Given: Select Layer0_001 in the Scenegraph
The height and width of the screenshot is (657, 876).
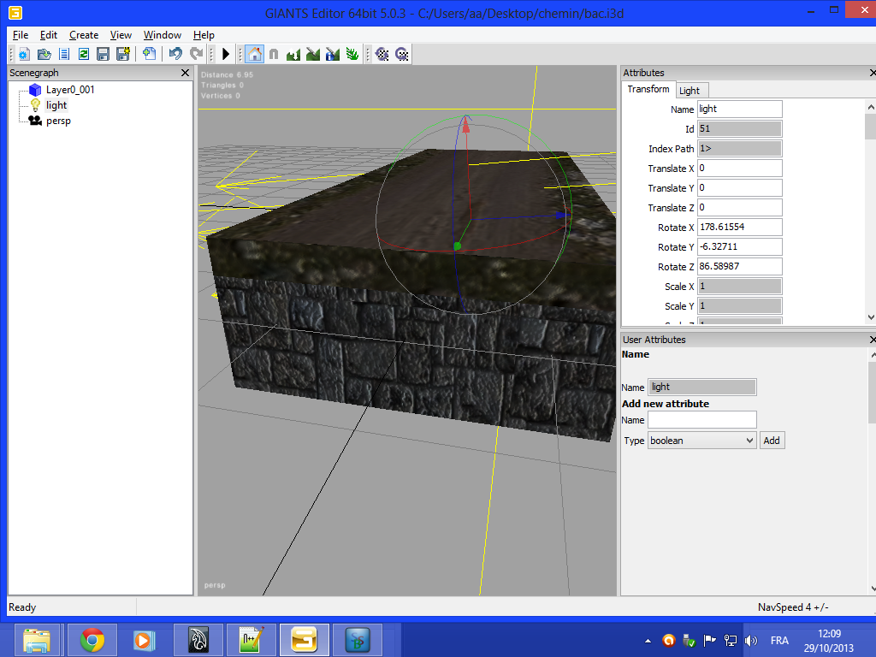Looking at the screenshot, I should tap(70, 89).
